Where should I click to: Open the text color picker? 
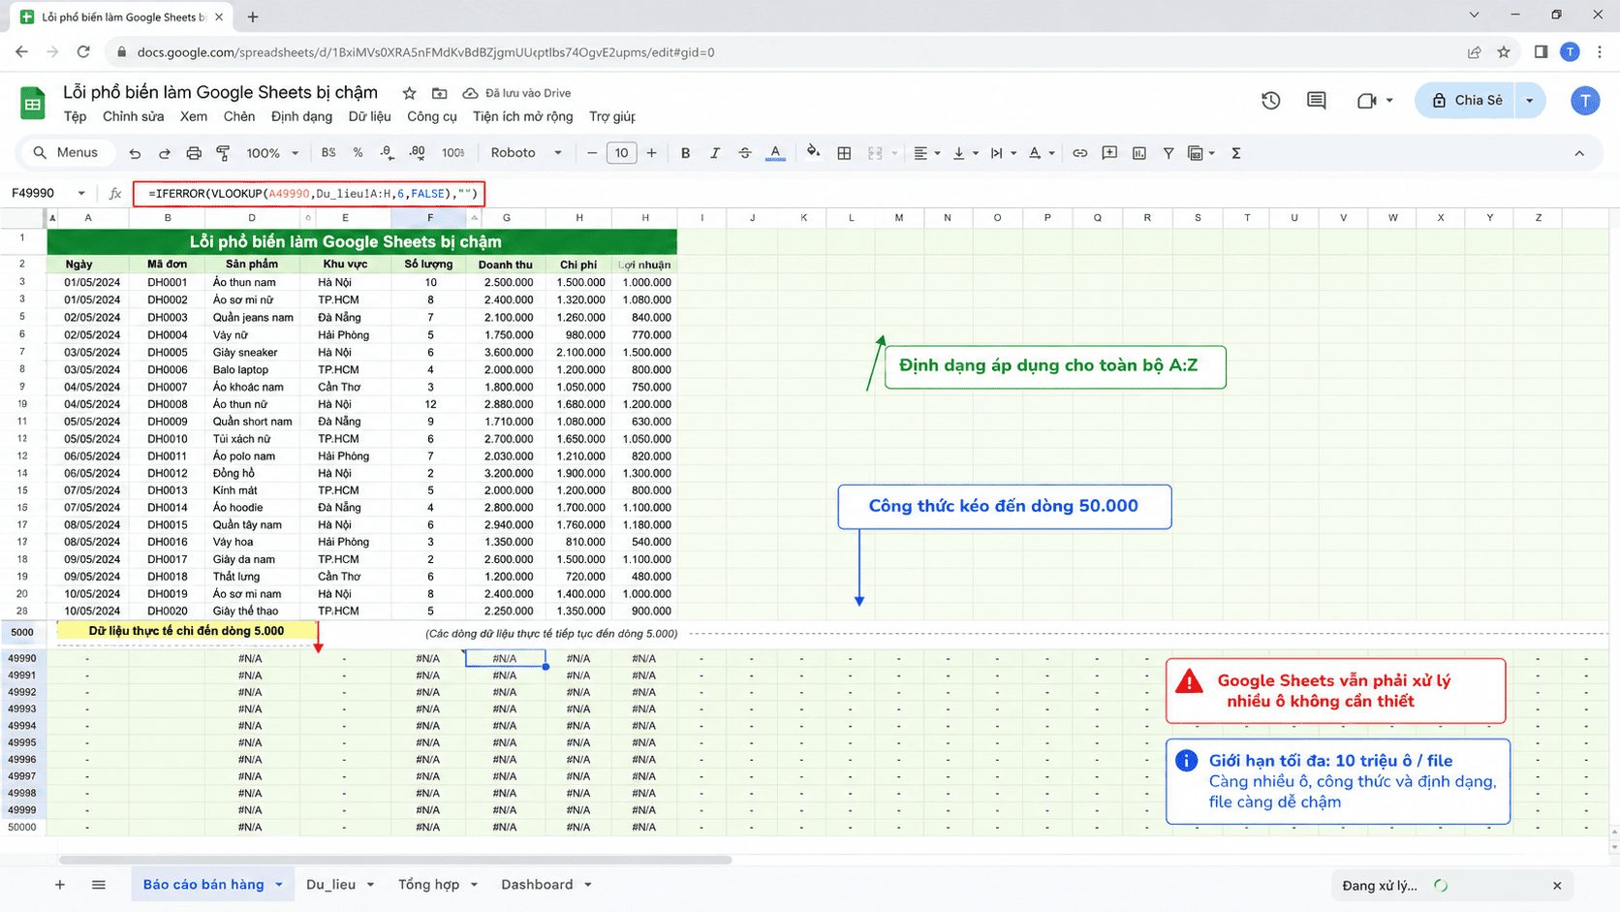pos(775,153)
